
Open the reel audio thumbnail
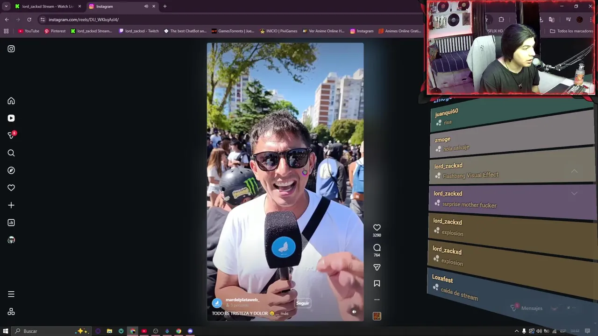click(x=377, y=316)
